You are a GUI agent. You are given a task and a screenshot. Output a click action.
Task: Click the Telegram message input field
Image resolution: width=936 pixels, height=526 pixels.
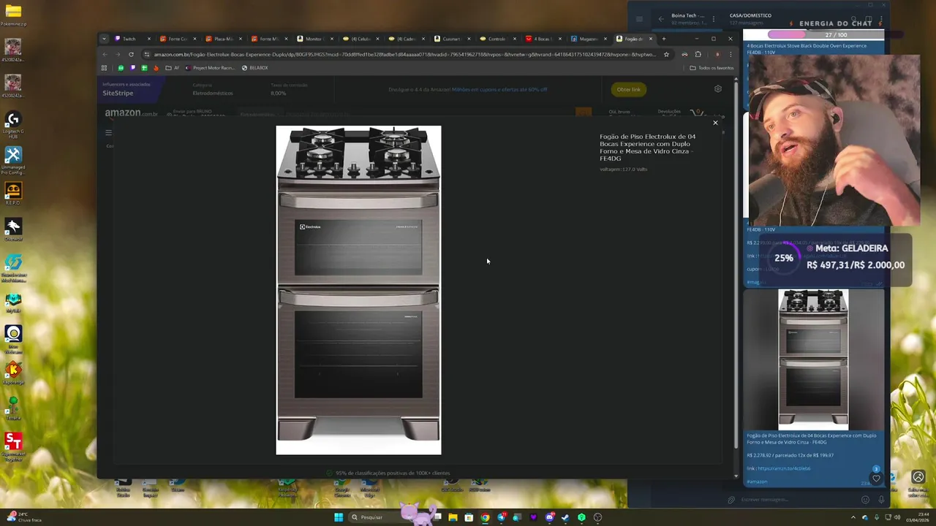click(x=797, y=500)
